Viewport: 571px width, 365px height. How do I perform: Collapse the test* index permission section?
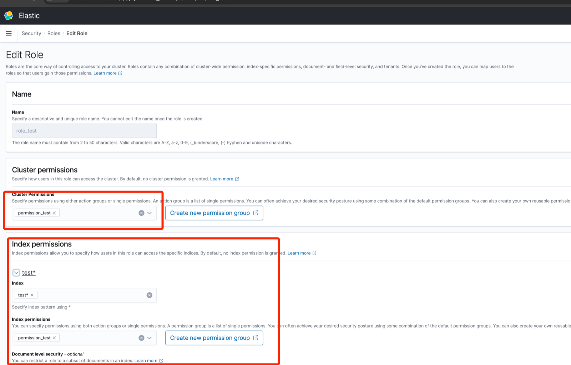(16, 273)
